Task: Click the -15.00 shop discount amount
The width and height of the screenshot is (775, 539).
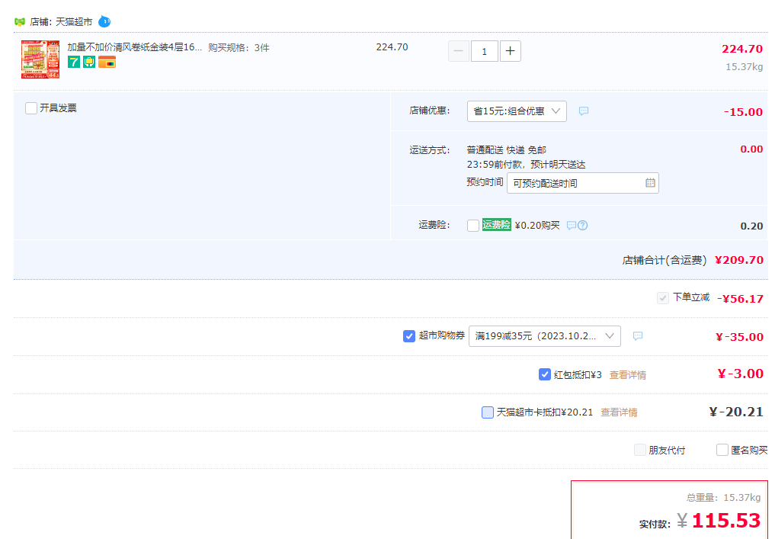Action: tap(743, 112)
